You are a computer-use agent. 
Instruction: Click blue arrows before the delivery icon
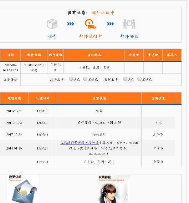pos(110,24)
